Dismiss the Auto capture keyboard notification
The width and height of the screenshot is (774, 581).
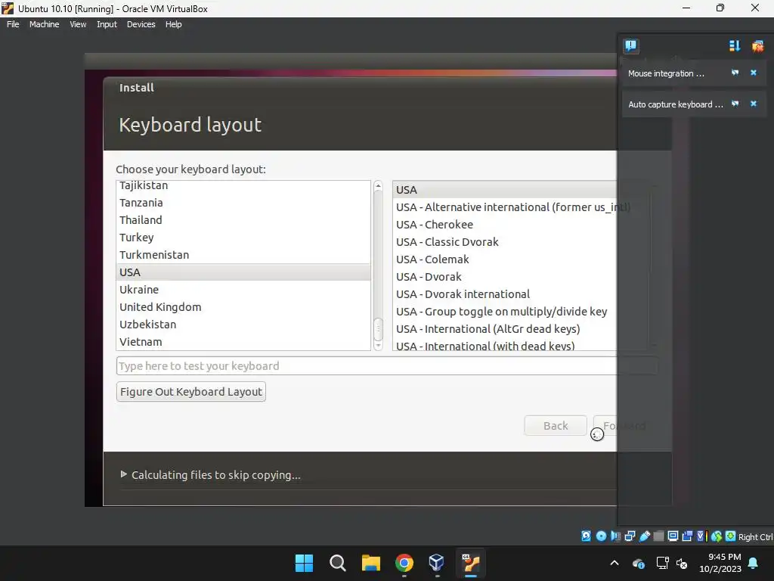754,104
